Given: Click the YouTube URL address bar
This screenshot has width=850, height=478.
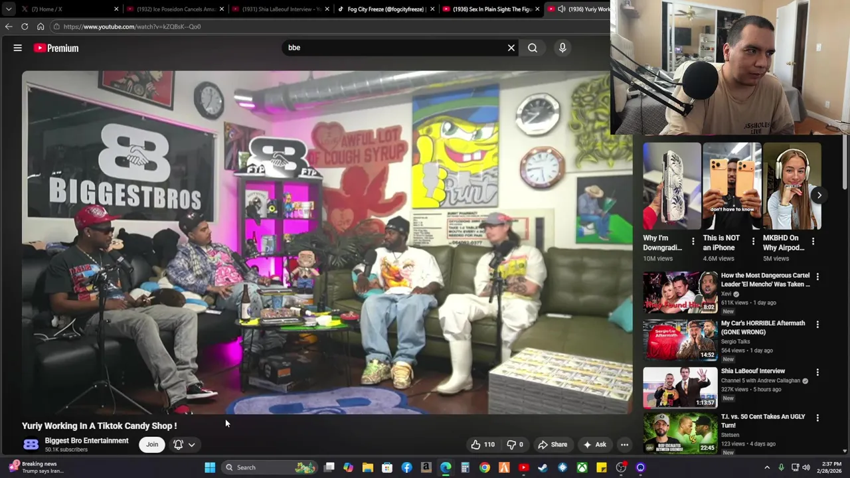Looking at the screenshot, I should pos(329,27).
